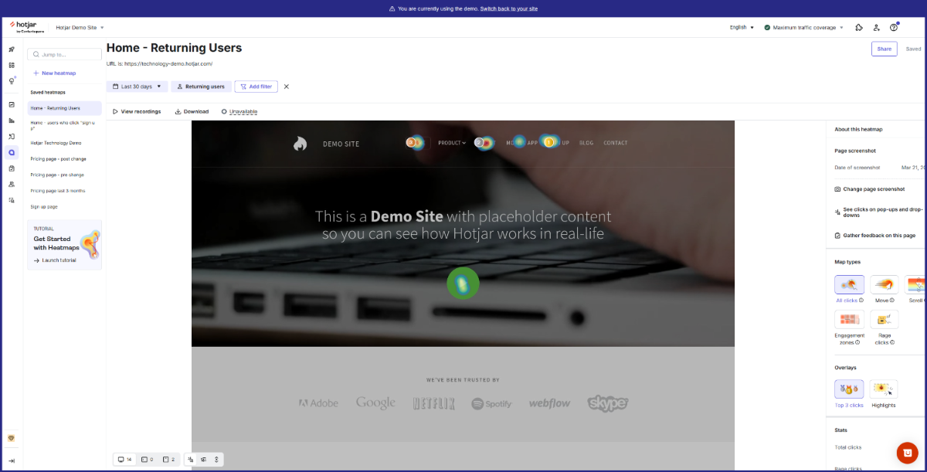This screenshot has width=927, height=472.
Task: Open the user interviews icon in sidebar
Action: [x=12, y=185]
